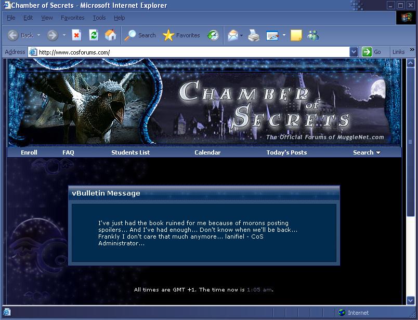Open the FAQ link in the forum navbar
The width and height of the screenshot is (418, 320).
pyautogui.click(x=68, y=152)
